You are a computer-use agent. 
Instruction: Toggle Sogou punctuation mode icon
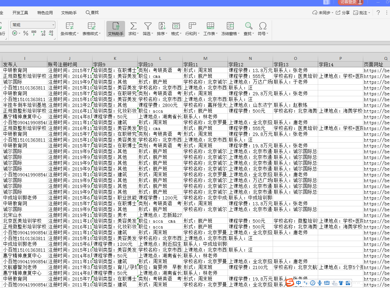[306, 283]
